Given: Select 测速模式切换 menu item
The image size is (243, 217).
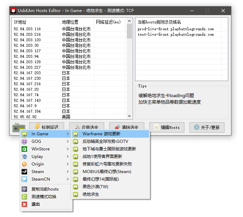Looking at the screenshot, I should click(46, 197).
